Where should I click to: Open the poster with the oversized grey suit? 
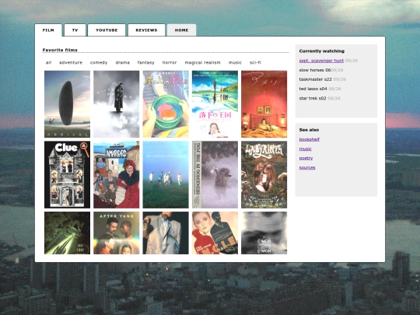(x=166, y=233)
